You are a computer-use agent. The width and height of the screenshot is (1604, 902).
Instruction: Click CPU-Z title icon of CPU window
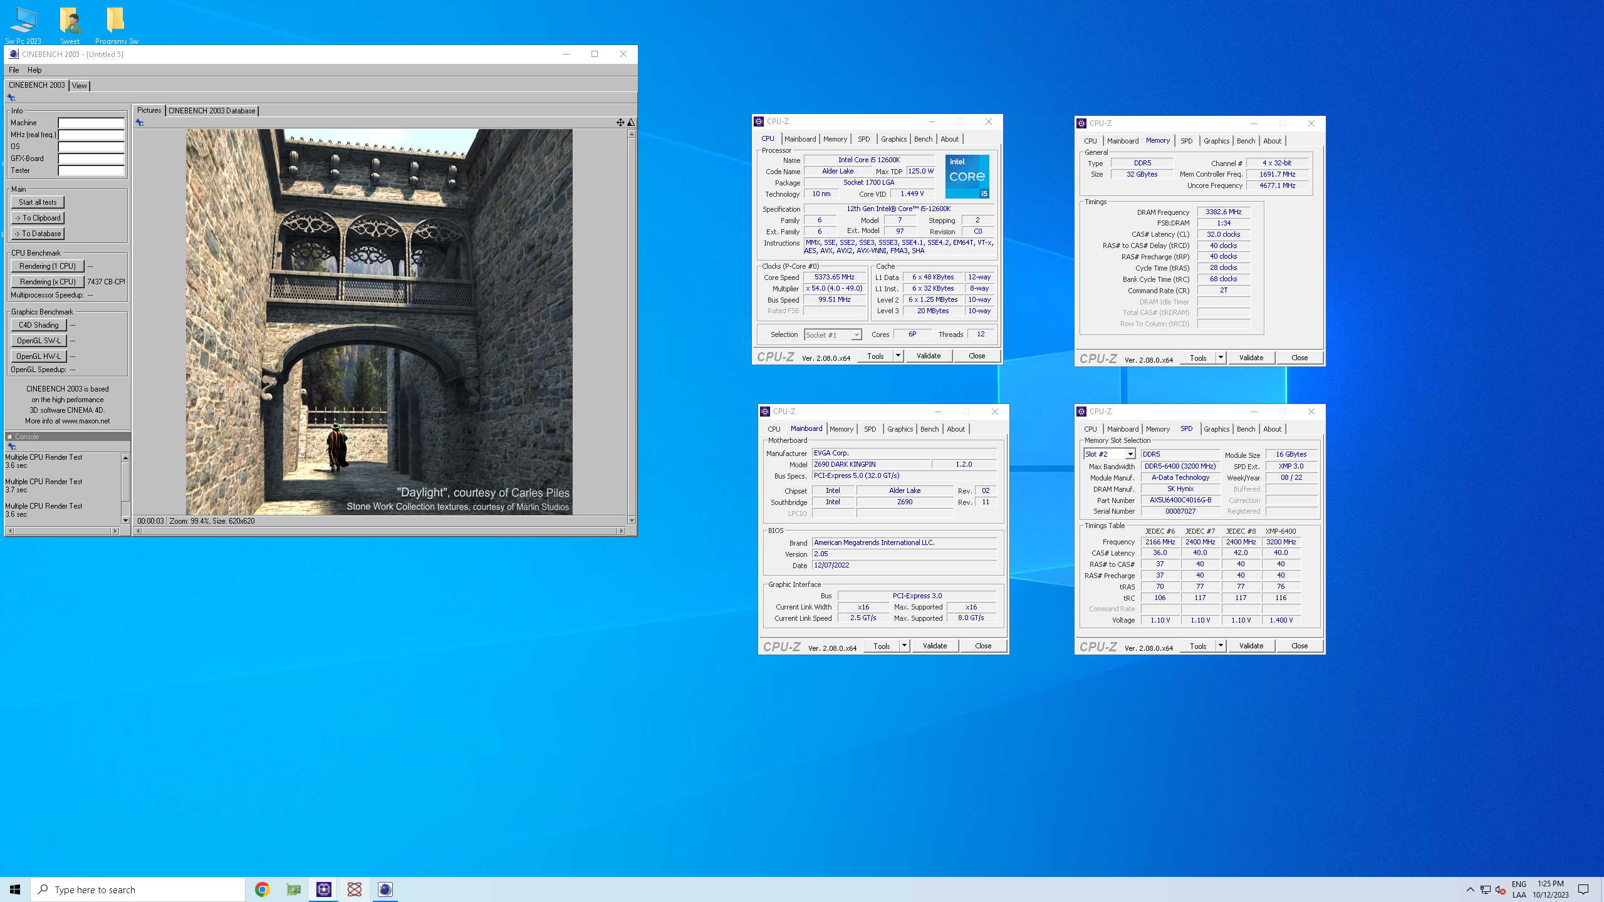coord(759,122)
